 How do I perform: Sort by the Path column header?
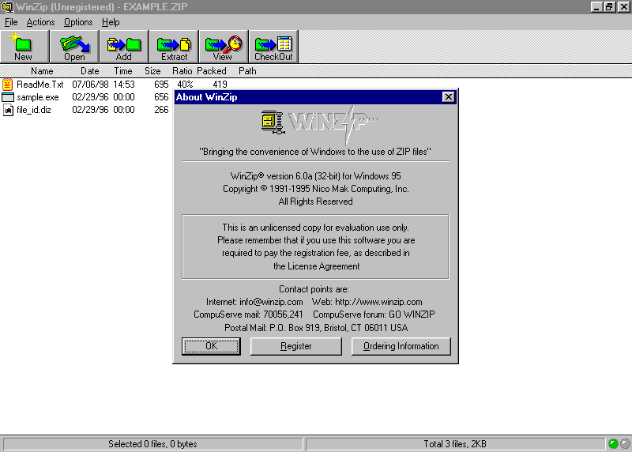[247, 71]
